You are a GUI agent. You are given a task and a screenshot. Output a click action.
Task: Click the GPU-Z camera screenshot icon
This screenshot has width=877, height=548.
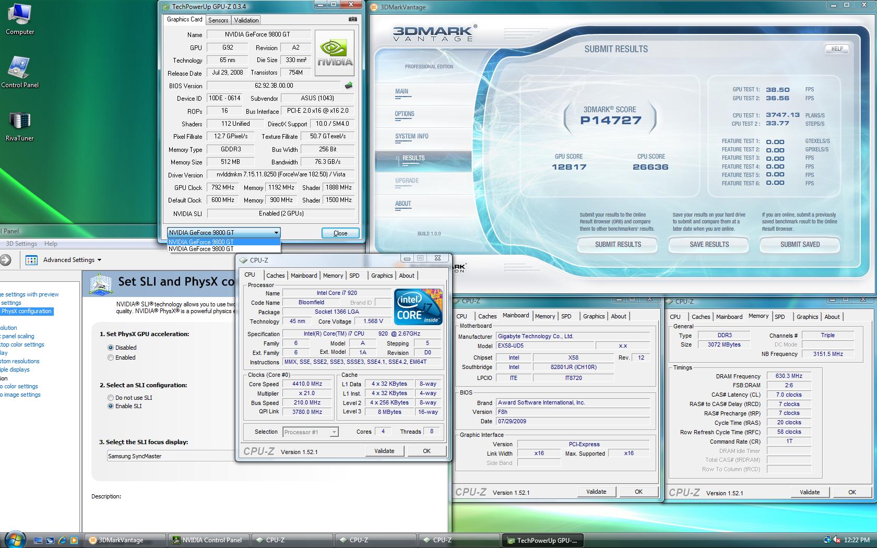pyautogui.click(x=353, y=19)
